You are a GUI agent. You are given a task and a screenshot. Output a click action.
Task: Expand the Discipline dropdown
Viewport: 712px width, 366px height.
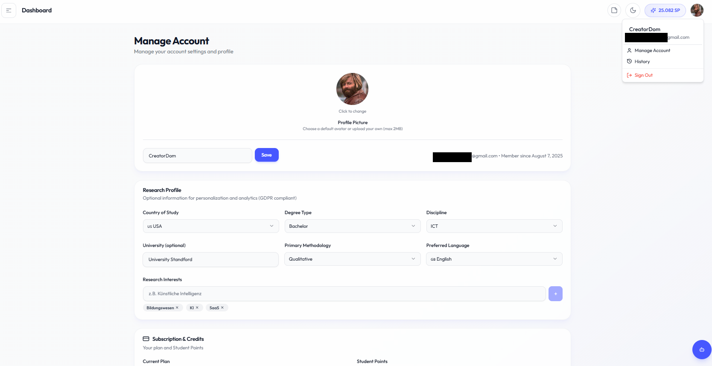pyautogui.click(x=494, y=226)
